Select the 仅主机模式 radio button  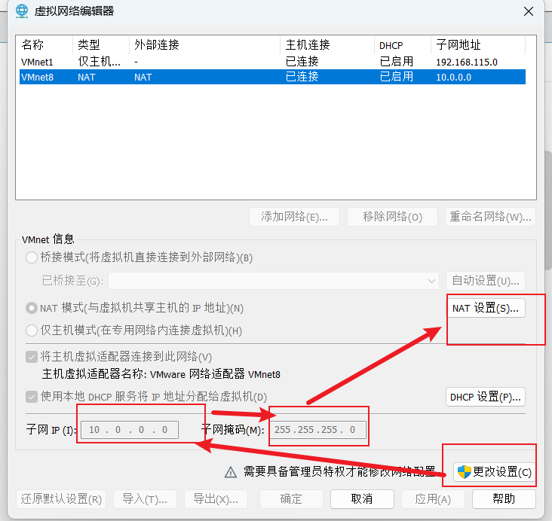(x=32, y=331)
